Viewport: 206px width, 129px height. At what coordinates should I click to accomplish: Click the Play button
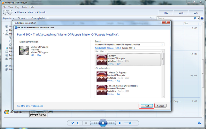(103, 123)
